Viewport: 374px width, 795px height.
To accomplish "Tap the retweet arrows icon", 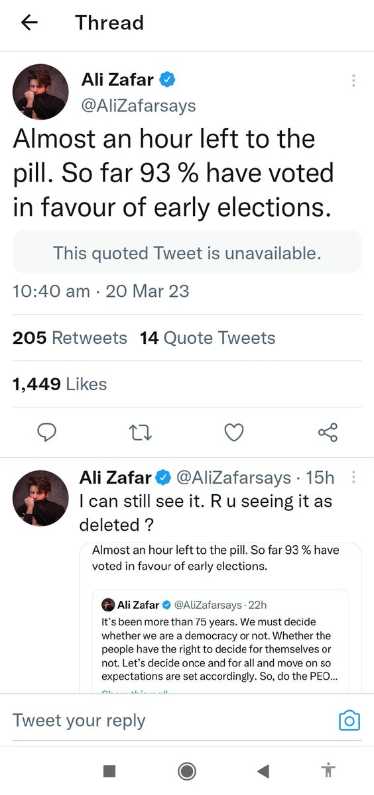I will click(x=140, y=433).
